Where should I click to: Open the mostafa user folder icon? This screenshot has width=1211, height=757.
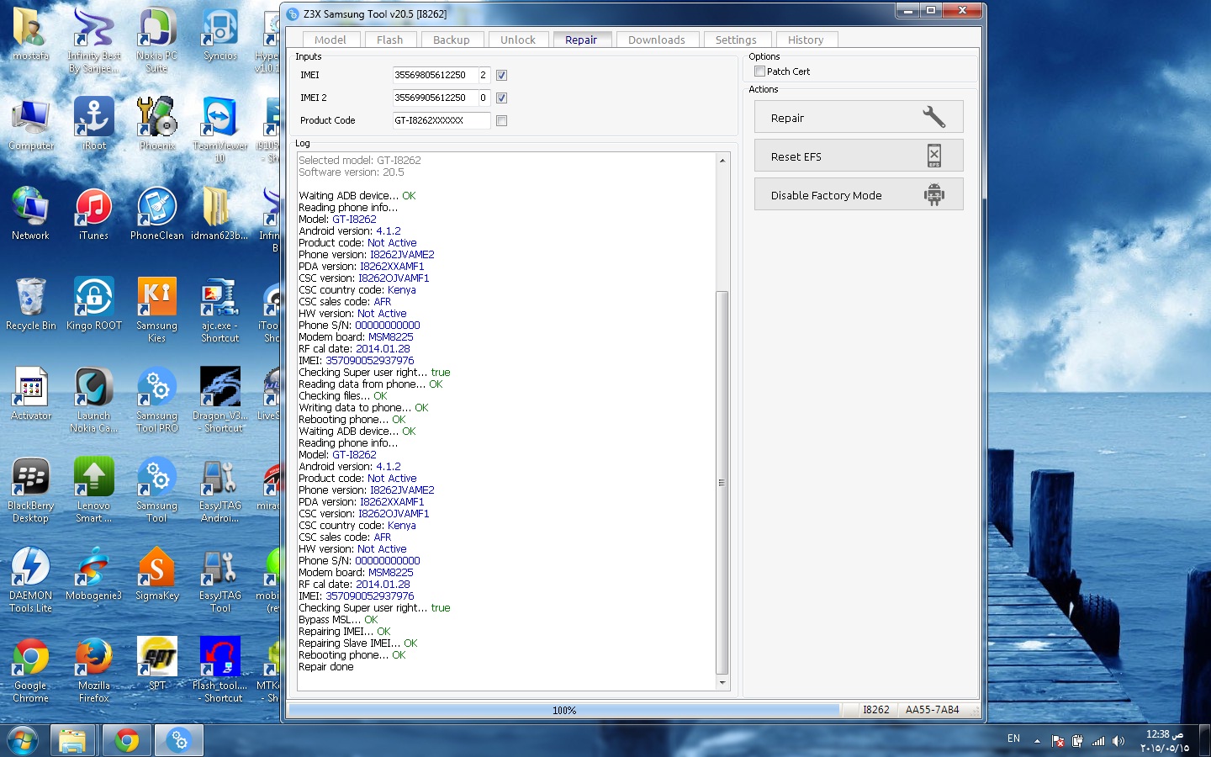click(x=30, y=34)
